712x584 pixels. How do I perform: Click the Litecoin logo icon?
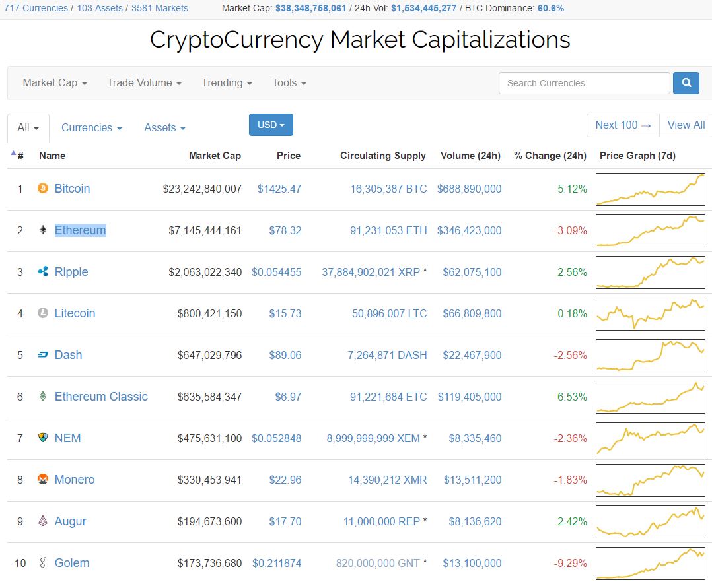43,313
